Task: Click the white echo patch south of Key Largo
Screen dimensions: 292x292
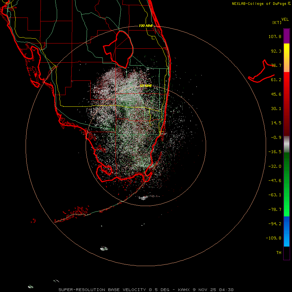Action: click(x=143, y=198)
